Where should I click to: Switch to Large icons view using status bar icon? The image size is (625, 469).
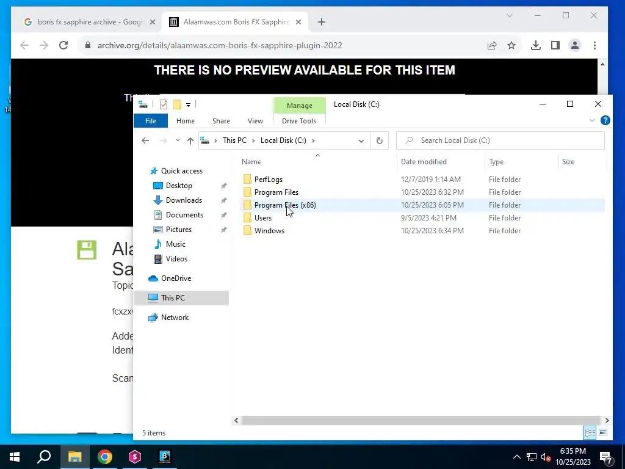[603, 432]
